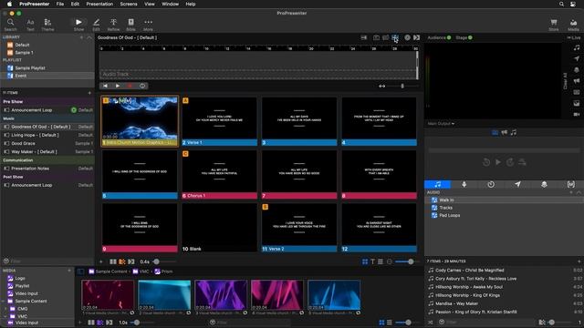Switch to the Timers clock tab

[x=491, y=184]
